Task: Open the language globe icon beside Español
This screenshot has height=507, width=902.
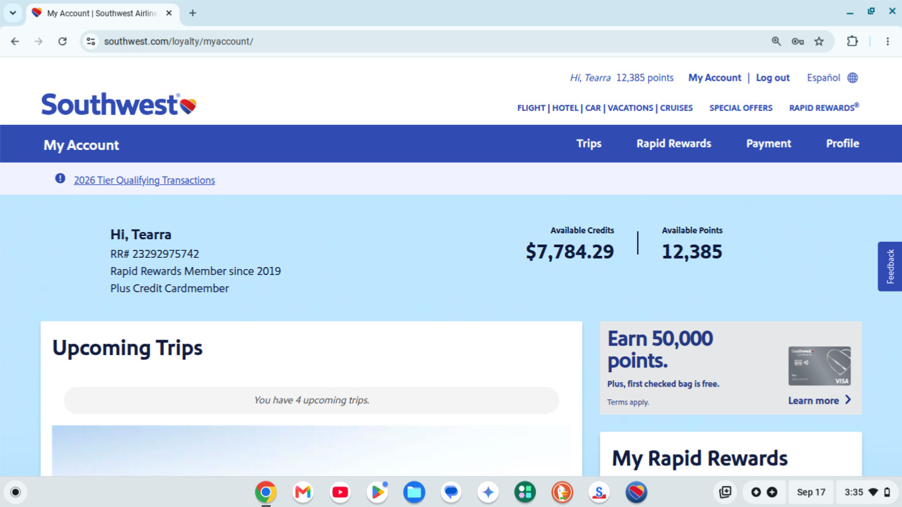Action: 852,78
